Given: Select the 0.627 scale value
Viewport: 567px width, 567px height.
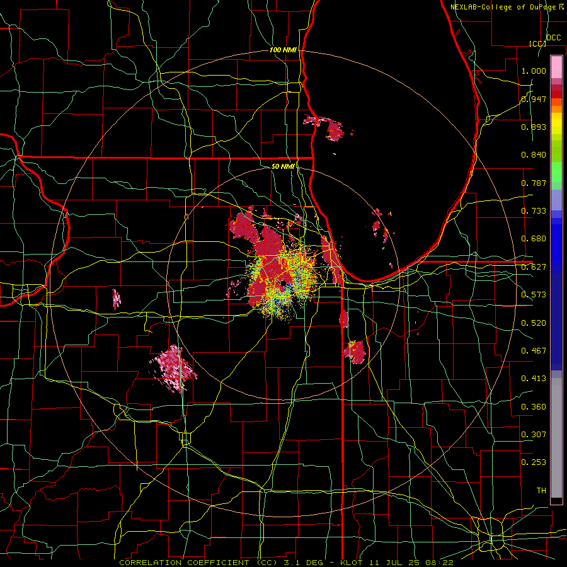Looking at the screenshot, I should pos(534,267).
